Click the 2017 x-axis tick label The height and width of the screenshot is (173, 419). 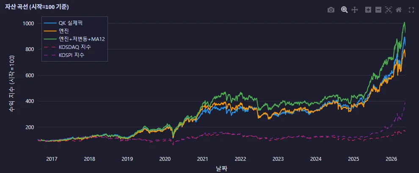click(52, 159)
